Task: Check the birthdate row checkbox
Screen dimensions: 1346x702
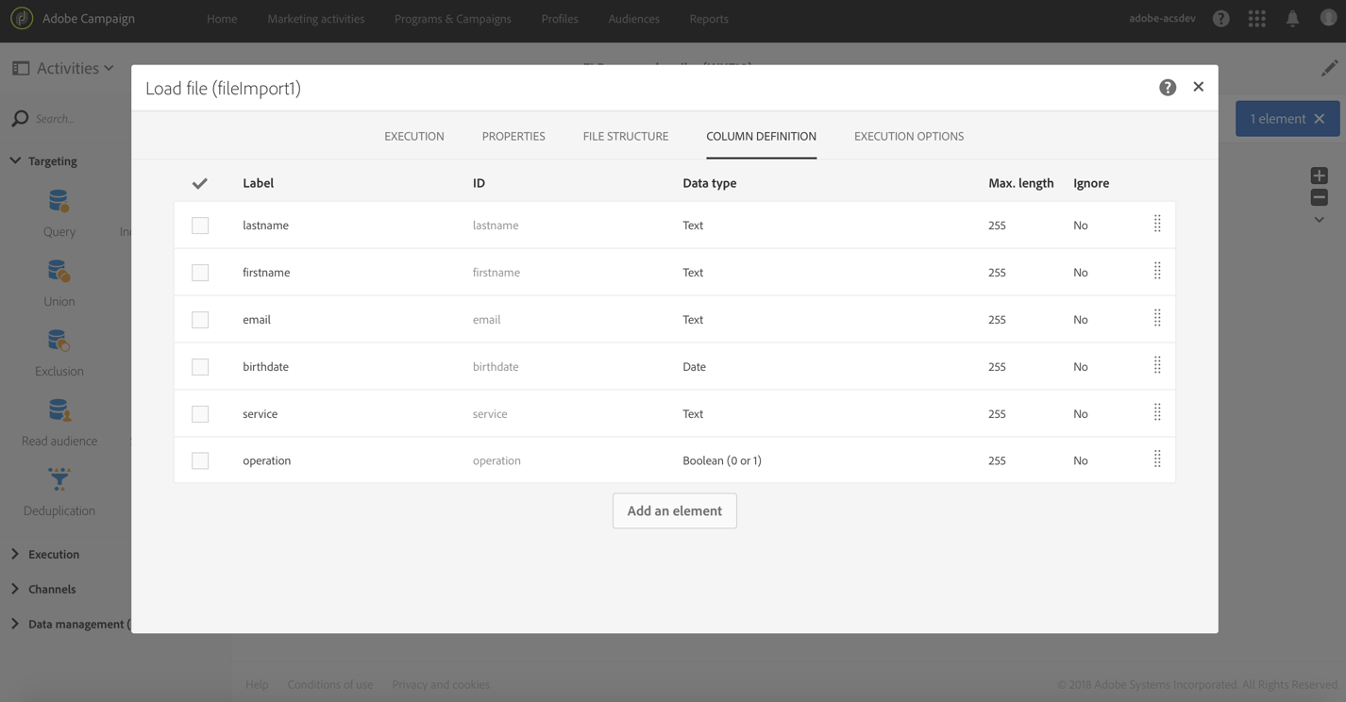Action: click(200, 367)
